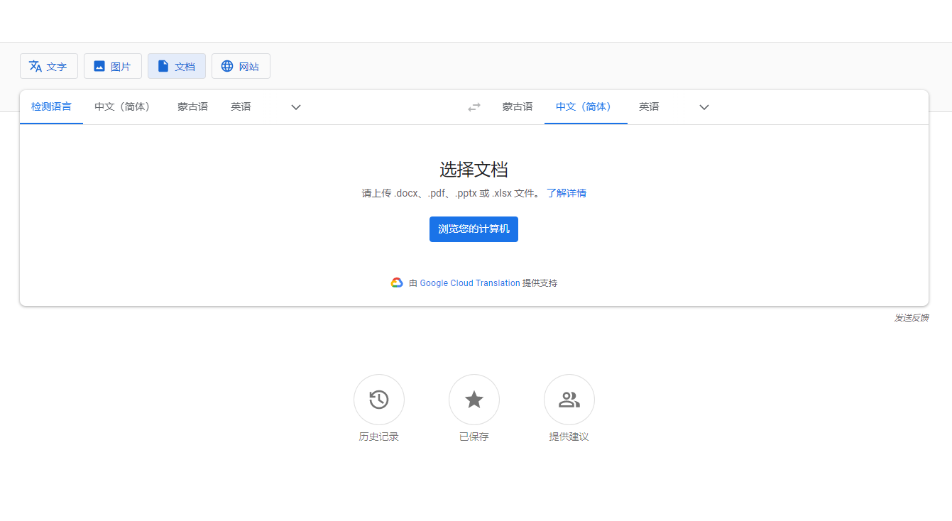Click the 历史记录 label text
952x521 pixels.
379,437
